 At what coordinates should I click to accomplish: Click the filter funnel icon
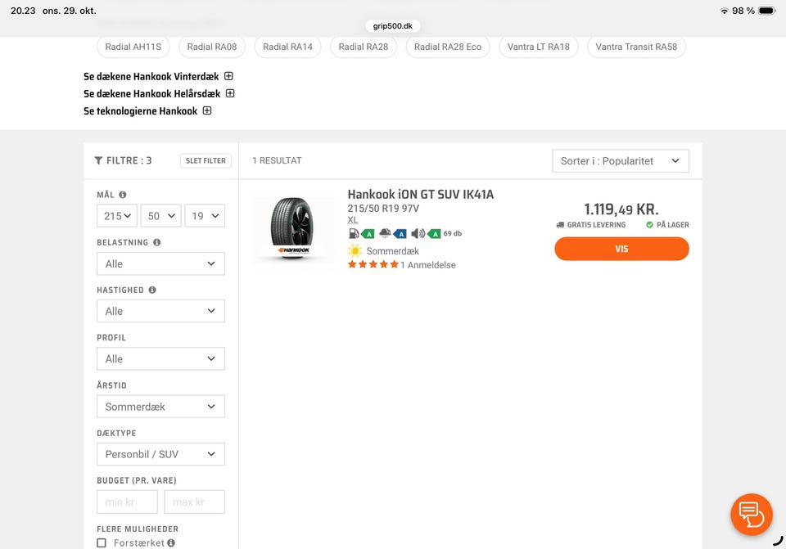98,160
